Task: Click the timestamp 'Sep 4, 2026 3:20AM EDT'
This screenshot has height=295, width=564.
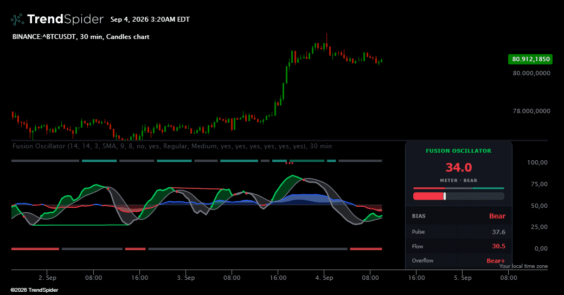Action: [150, 19]
